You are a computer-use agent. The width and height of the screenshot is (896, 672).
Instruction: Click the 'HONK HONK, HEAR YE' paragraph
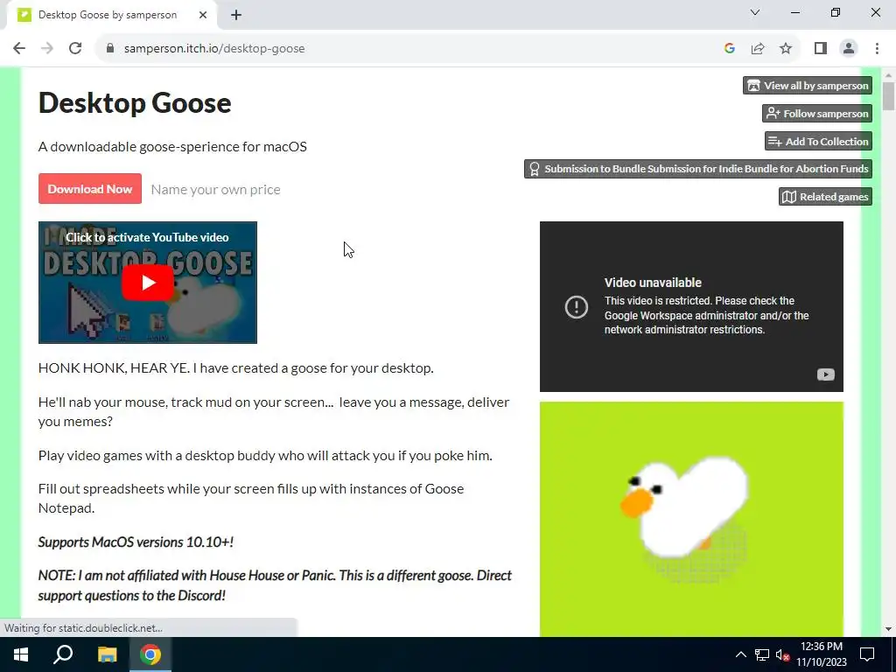tap(236, 368)
